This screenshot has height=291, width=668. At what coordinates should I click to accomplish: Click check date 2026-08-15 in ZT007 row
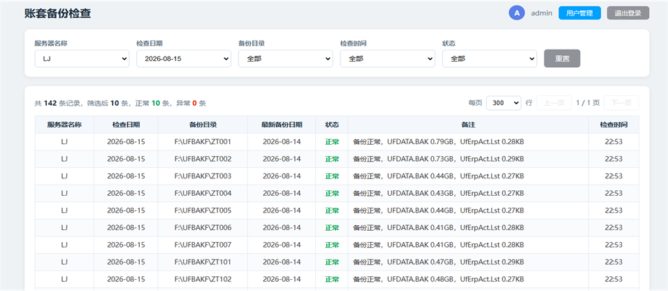coord(126,245)
